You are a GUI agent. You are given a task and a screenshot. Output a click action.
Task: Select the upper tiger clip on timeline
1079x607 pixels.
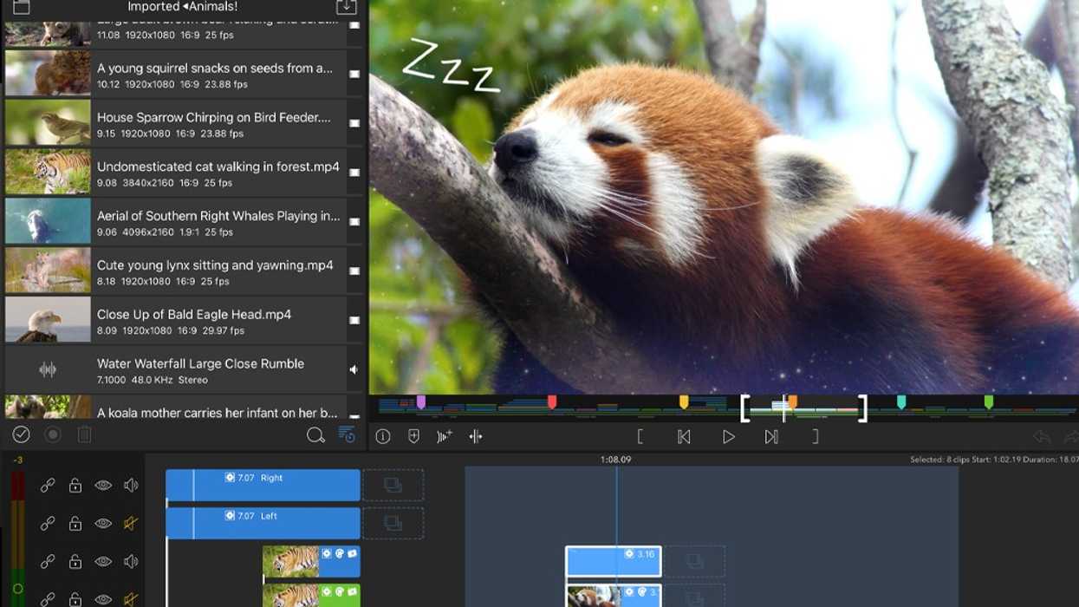coord(311,562)
